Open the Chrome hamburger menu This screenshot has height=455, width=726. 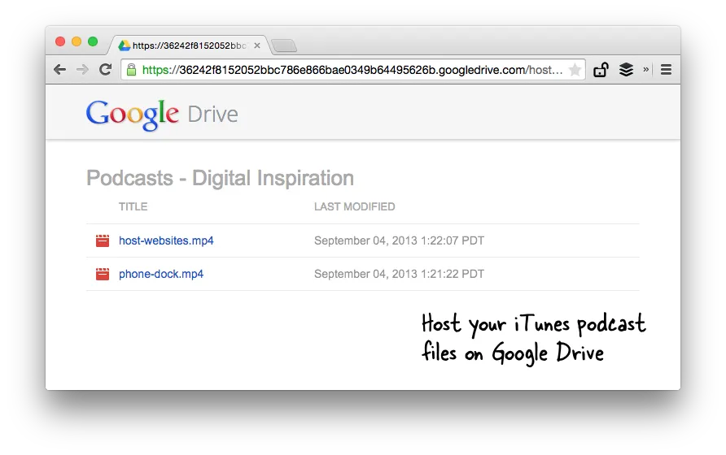tap(666, 70)
